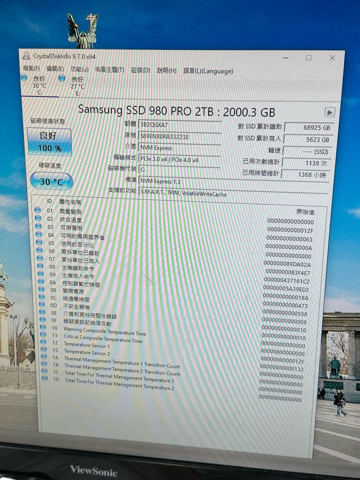Expand the 佈景主題(T) theme menu
Viewport: 360px width, 480px height.
[110, 70]
